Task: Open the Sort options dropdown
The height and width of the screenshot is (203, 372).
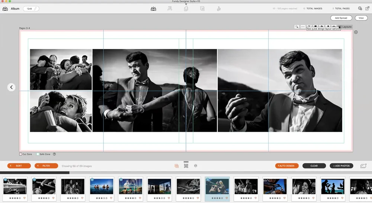Action: (x=19, y=166)
